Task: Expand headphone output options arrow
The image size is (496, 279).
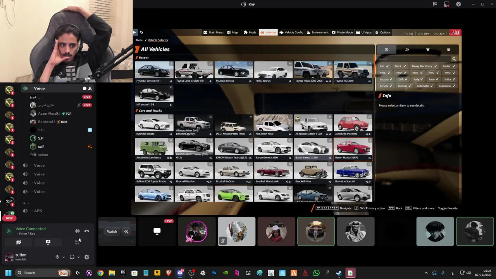Action: [x=78, y=257]
